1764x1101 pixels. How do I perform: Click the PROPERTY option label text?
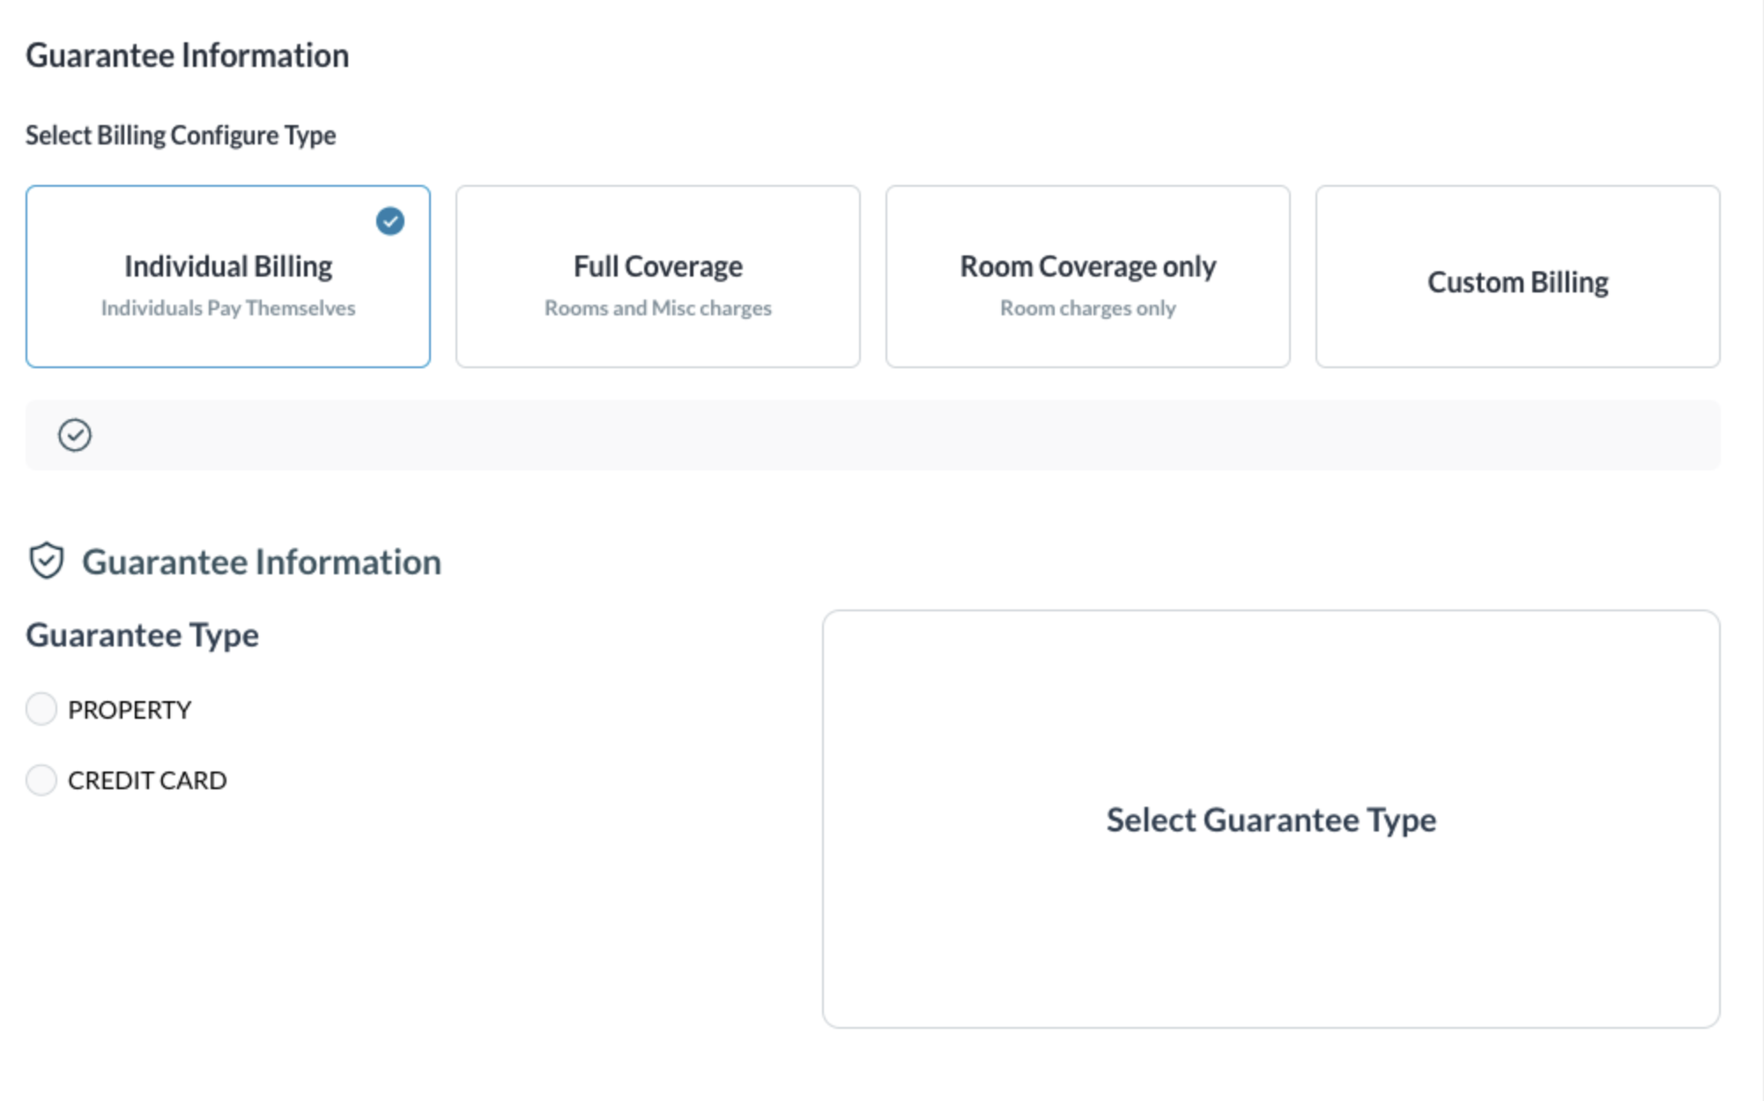coord(130,710)
